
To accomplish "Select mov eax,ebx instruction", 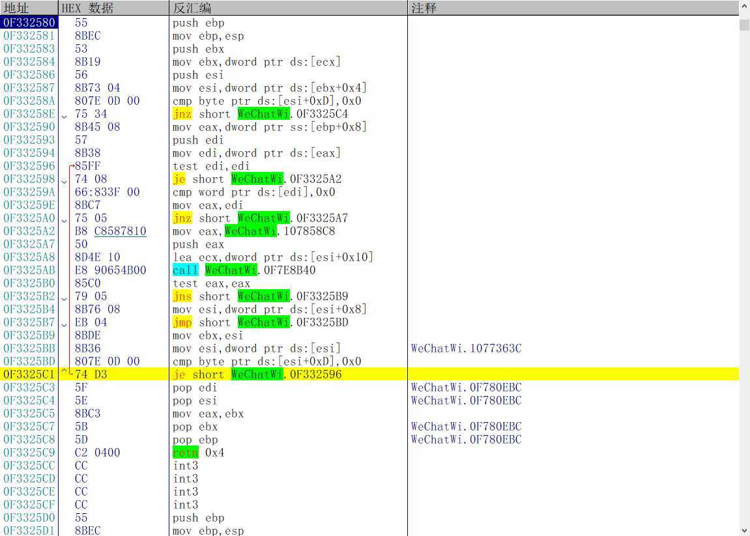I will (x=208, y=414).
